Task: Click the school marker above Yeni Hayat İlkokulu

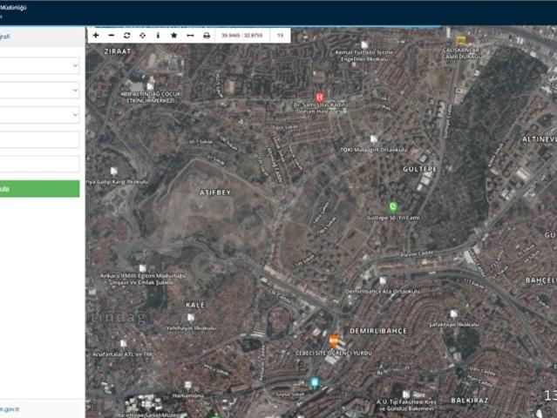Action: (x=191, y=317)
